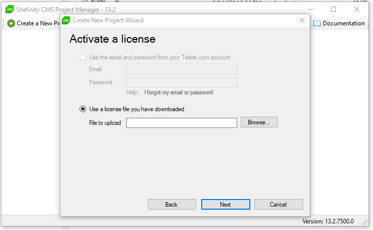
Task: Click the Sitefinity logo in the wizard title bar
Action: (x=66, y=20)
